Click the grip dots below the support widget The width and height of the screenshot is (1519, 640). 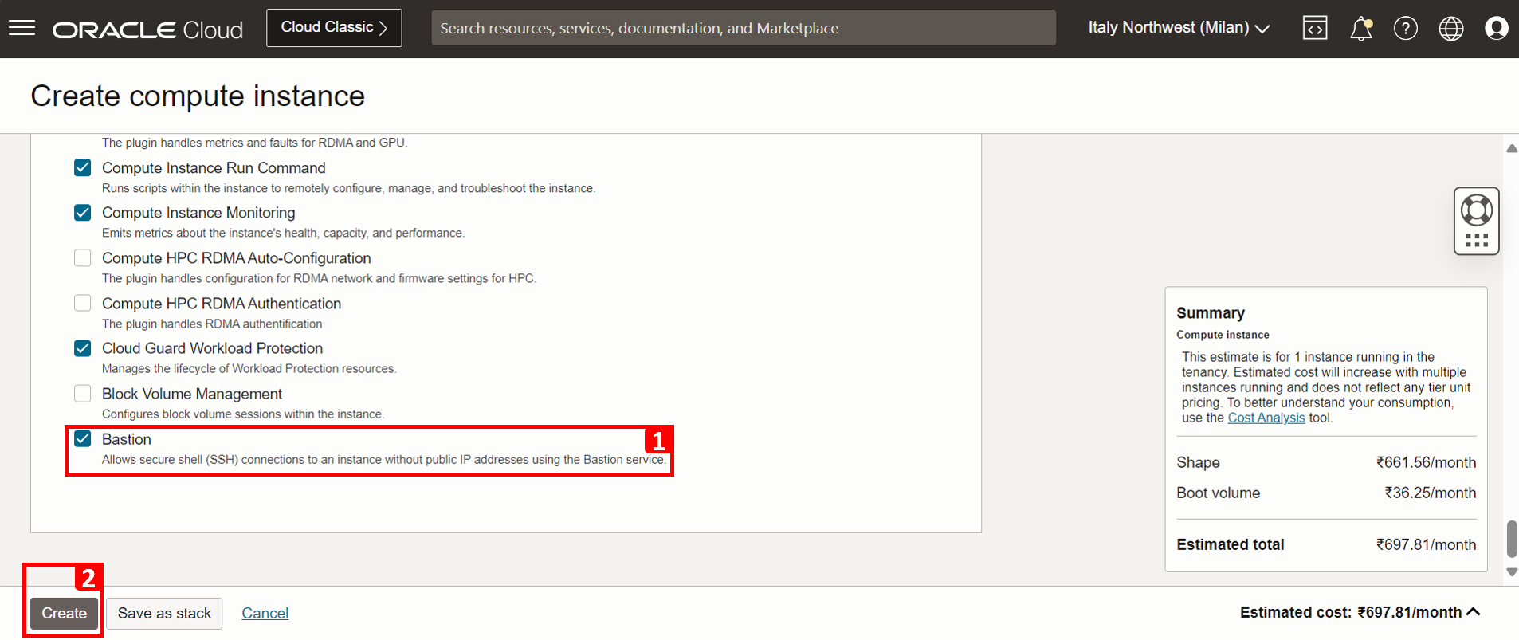1477,240
